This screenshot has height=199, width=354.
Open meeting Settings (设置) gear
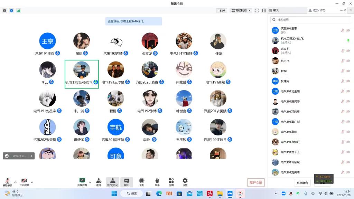coord(185,181)
